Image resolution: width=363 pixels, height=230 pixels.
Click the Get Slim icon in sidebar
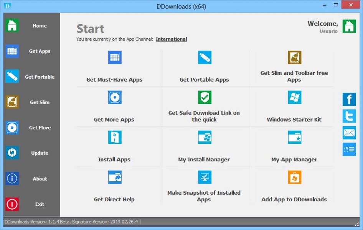[x=12, y=102]
